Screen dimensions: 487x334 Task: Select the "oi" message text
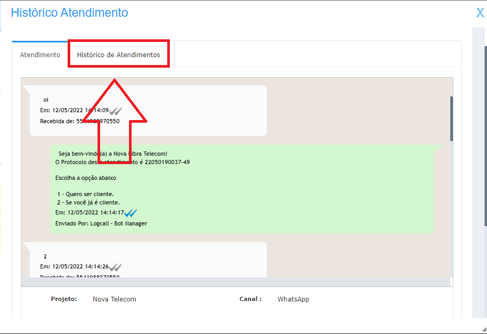(x=46, y=100)
